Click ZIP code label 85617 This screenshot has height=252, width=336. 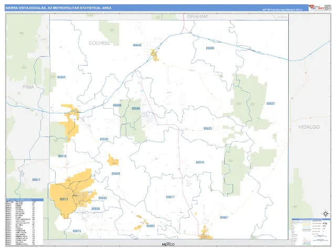[x=170, y=197]
